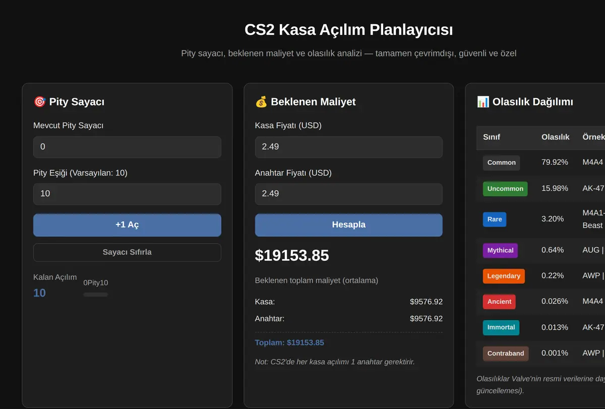Click the Anahtar: row cost $9576.92

tap(426, 319)
